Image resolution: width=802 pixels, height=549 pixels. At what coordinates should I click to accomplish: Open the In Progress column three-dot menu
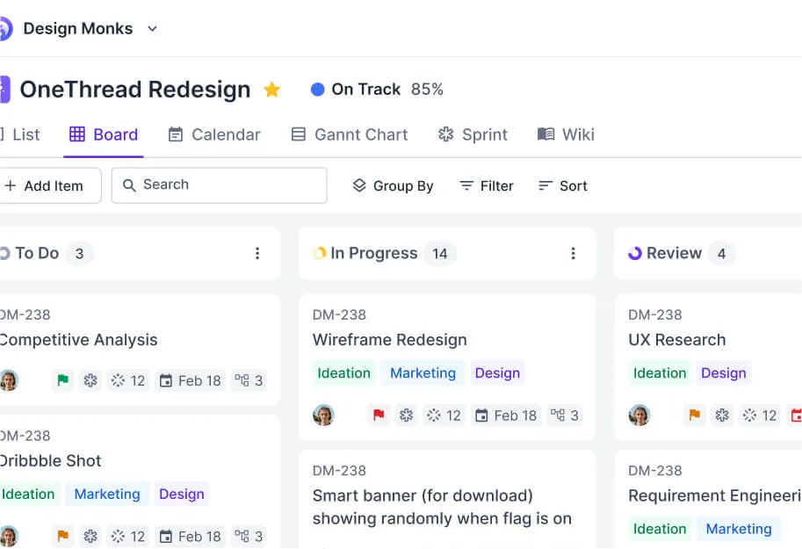pyautogui.click(x=573, y=253)
